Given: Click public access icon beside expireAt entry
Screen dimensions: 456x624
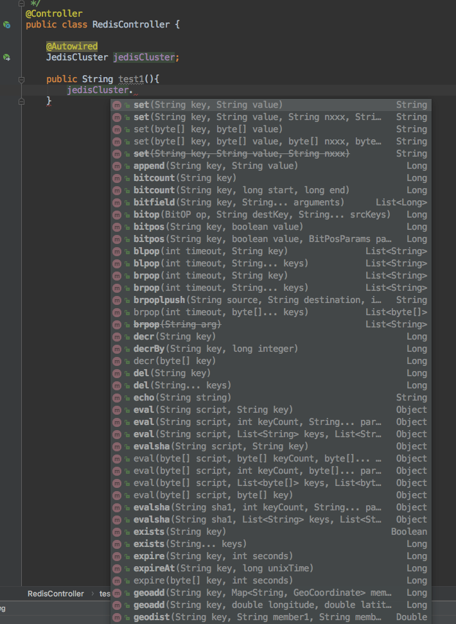Looking at the screenshot, I should tap(127, 569).
